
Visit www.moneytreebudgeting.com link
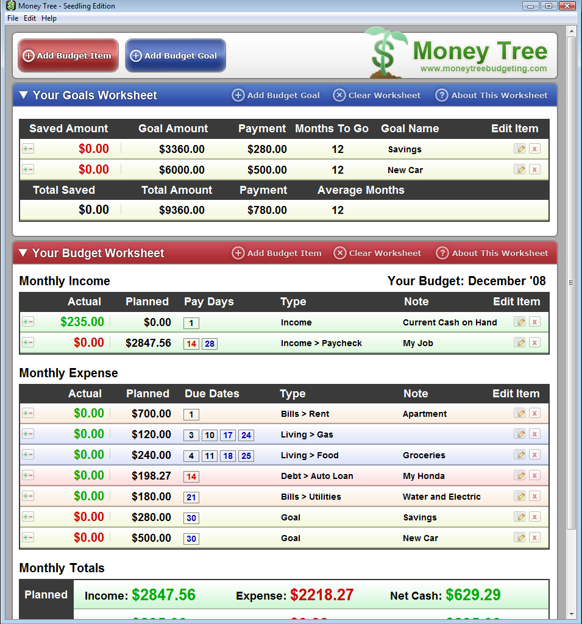[484, 68]
